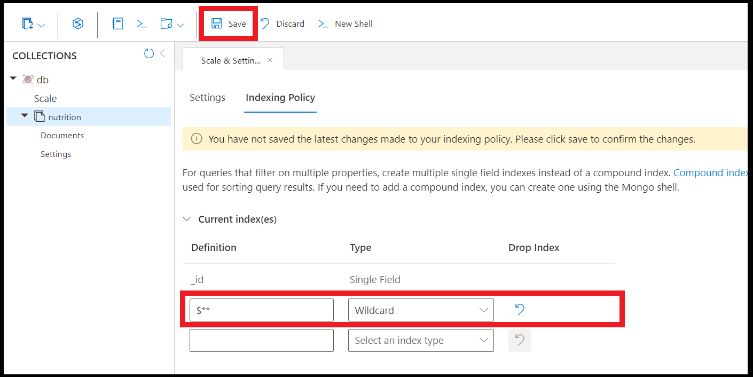Collapse the Current index(es) section
753x377 pixels.
point(187,218)
